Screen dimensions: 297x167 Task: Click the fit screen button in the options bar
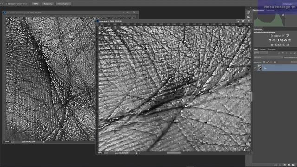point(48,4)
